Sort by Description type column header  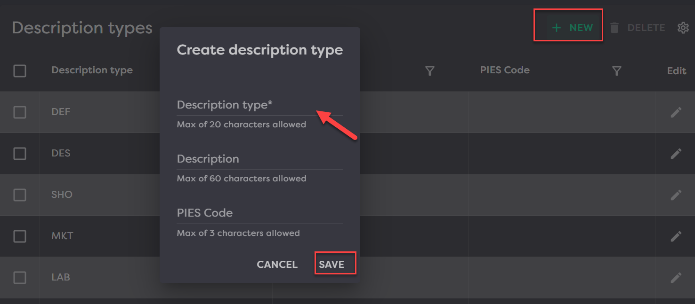[92, 70]
